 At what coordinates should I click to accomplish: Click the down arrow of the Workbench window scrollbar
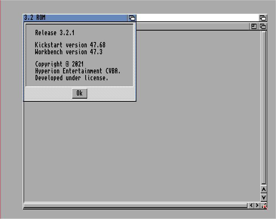pyautogui.click(x=264, y=197)
